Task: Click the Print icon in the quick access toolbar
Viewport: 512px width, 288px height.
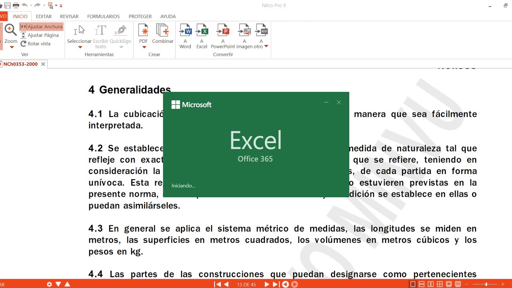Action: pos(16,5)
